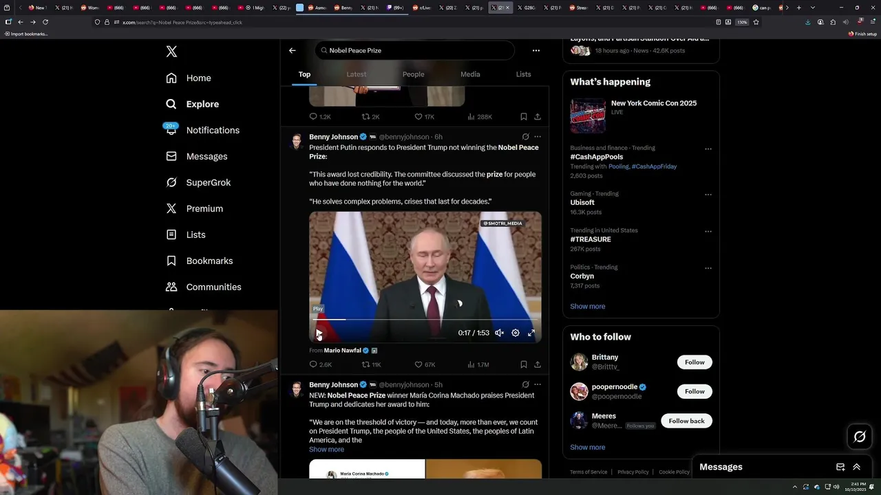Viewport: 881px width, 495px height.
Task: Repost the post with 11K reposts
Action: point(371,364)
